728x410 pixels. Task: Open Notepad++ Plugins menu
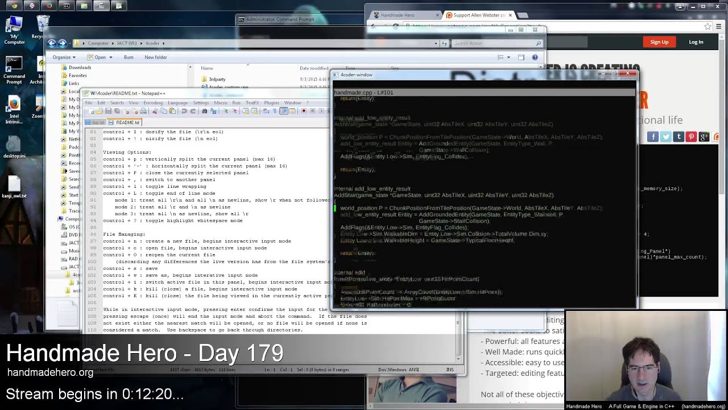pos(271,103)
